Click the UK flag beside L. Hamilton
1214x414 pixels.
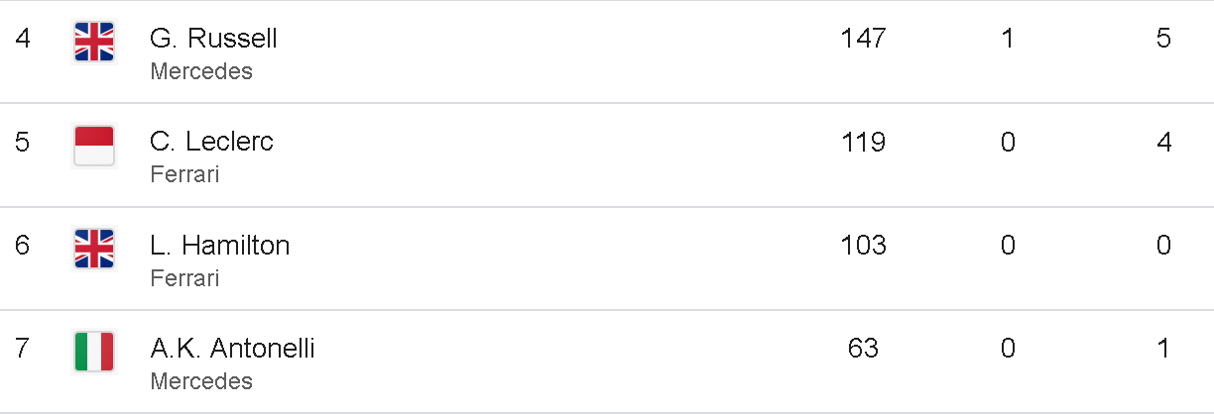point(94,249)
